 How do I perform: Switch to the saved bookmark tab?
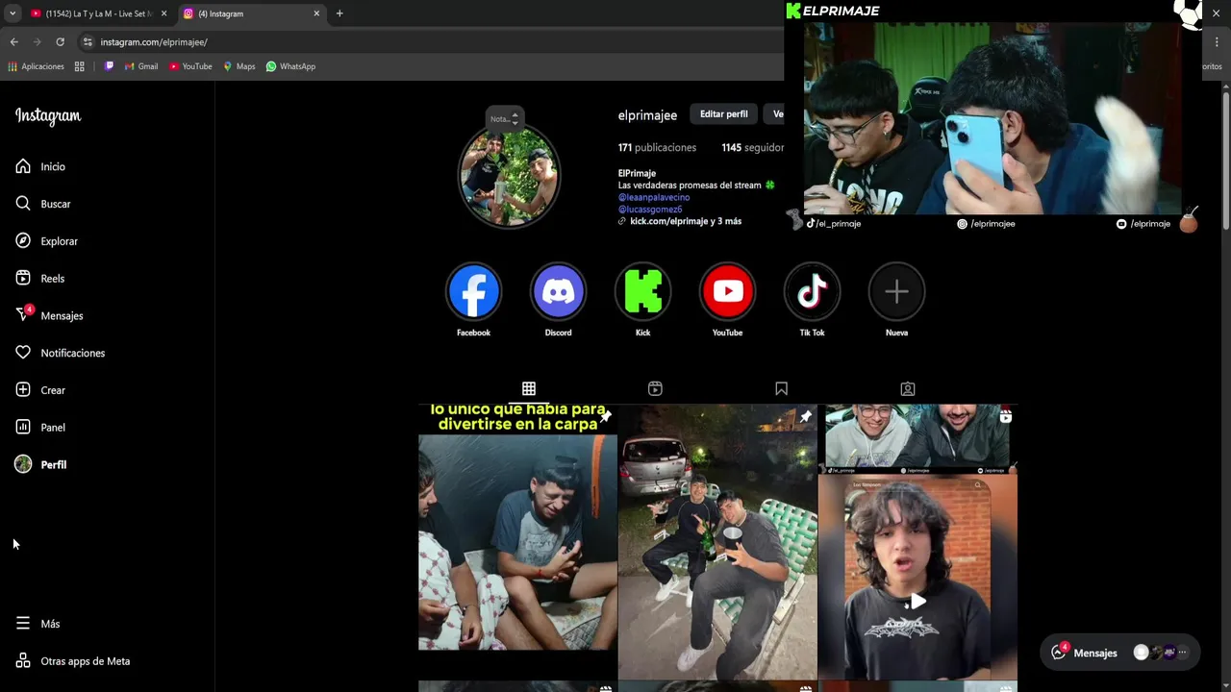(781, 388)
